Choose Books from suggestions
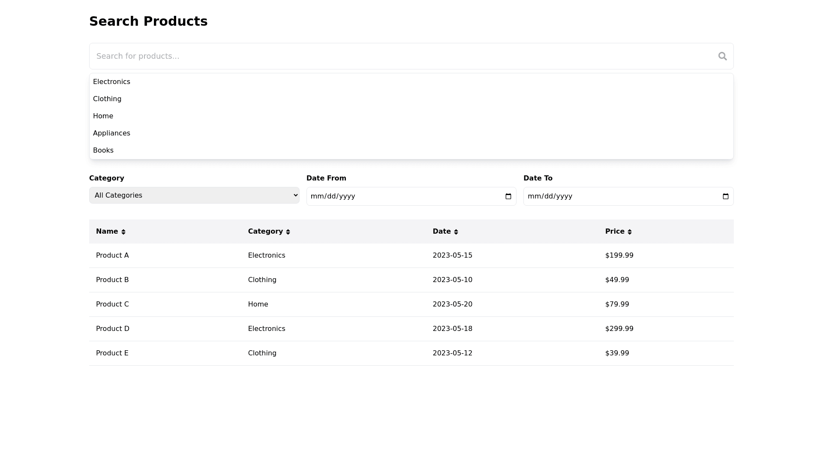Viewport: 823px width, 463px height. point(103,150)
